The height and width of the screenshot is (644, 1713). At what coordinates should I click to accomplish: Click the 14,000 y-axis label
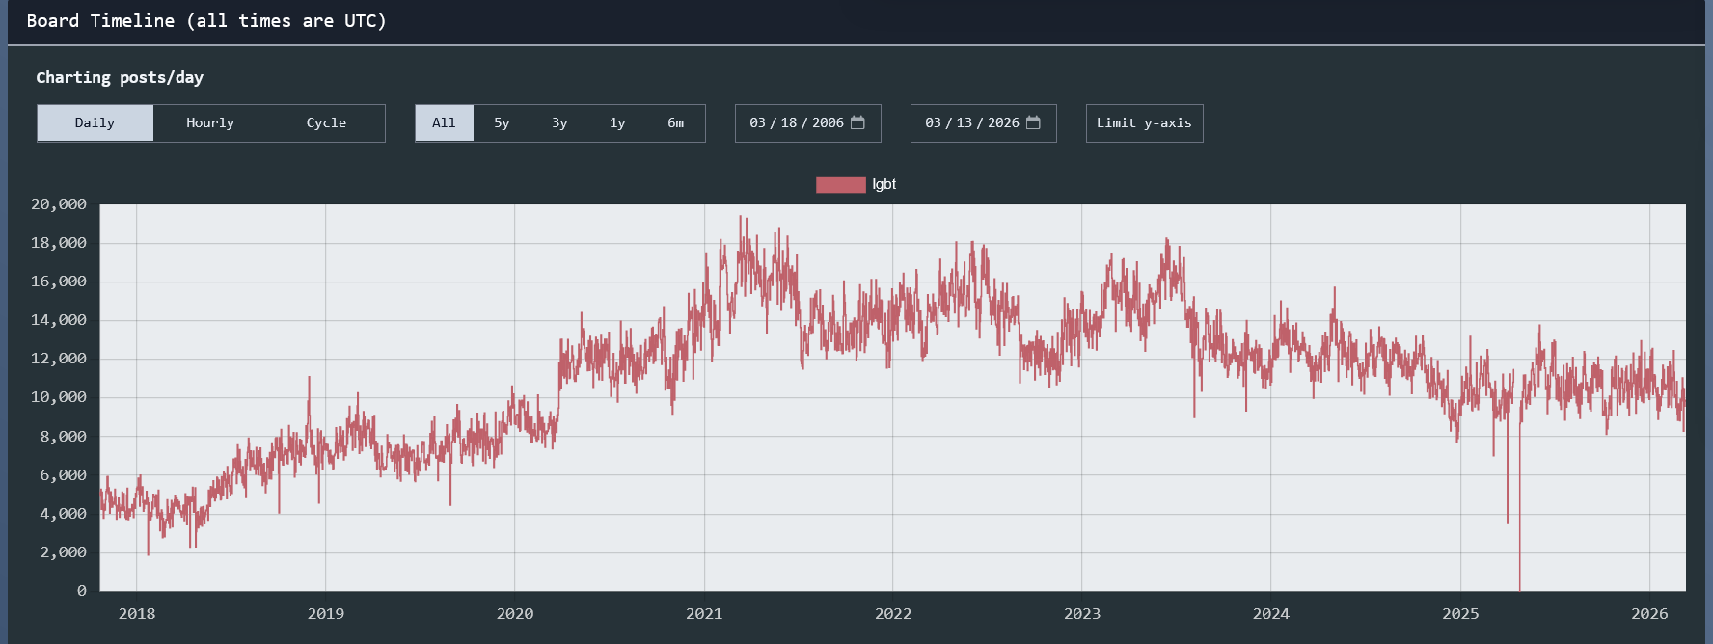point(59,320)
